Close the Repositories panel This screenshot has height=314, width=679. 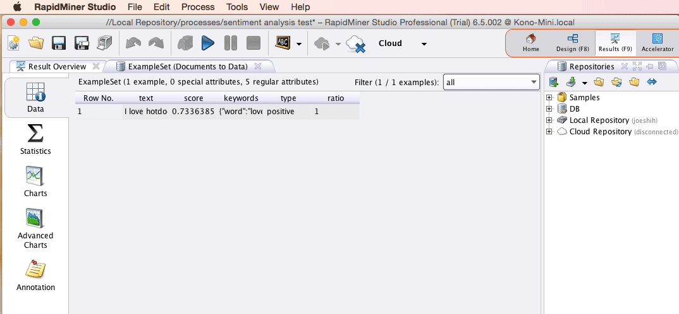click(625, 66)
